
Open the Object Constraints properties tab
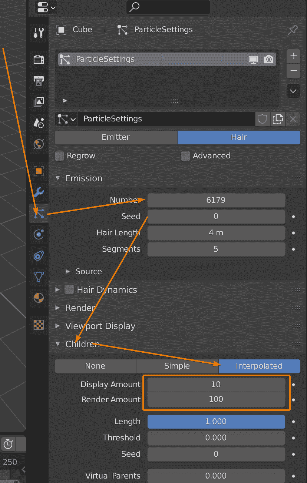pyautogui.click(x=39, y=255)
